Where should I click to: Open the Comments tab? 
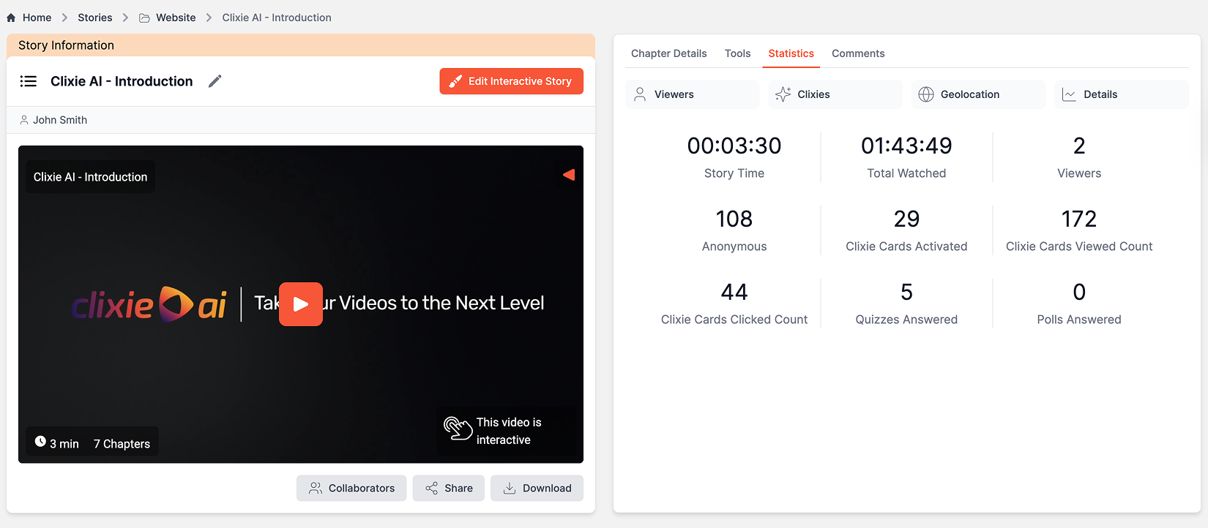click(858, 53)
